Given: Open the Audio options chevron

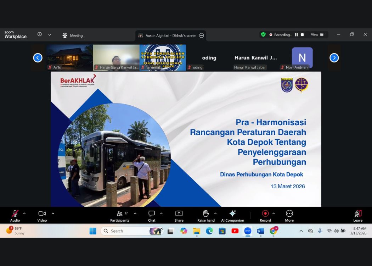Looking at the screenshot, I should coord(24,213).
